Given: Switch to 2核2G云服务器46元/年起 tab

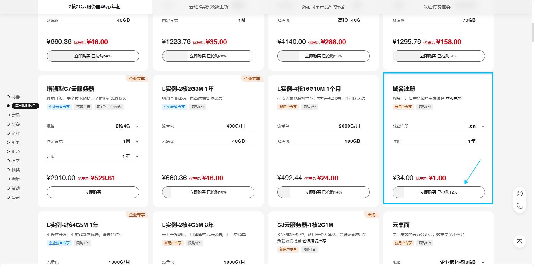Looking at the screenshot, I should coord(95,7).
